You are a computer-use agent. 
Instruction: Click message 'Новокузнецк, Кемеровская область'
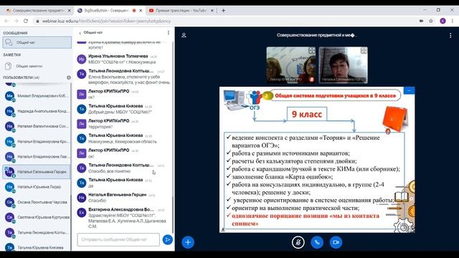tap(123, 142)
